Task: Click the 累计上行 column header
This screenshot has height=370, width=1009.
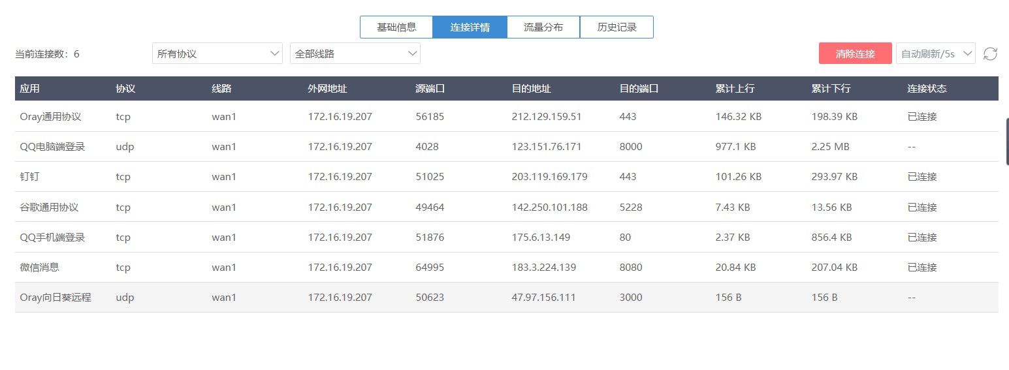Action: [x=735, y=89]
